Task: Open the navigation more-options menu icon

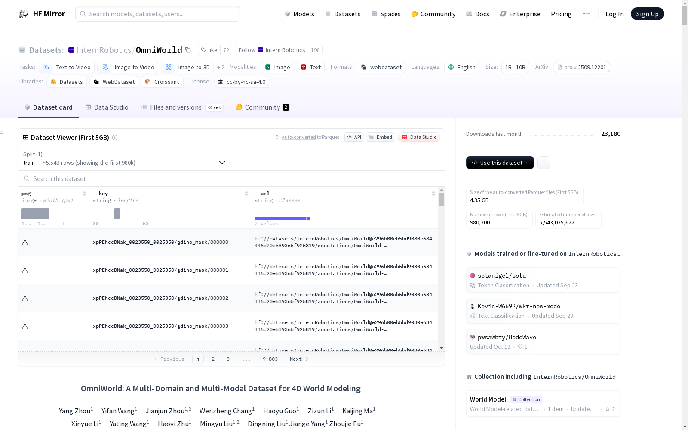Action: pos(586,14)
